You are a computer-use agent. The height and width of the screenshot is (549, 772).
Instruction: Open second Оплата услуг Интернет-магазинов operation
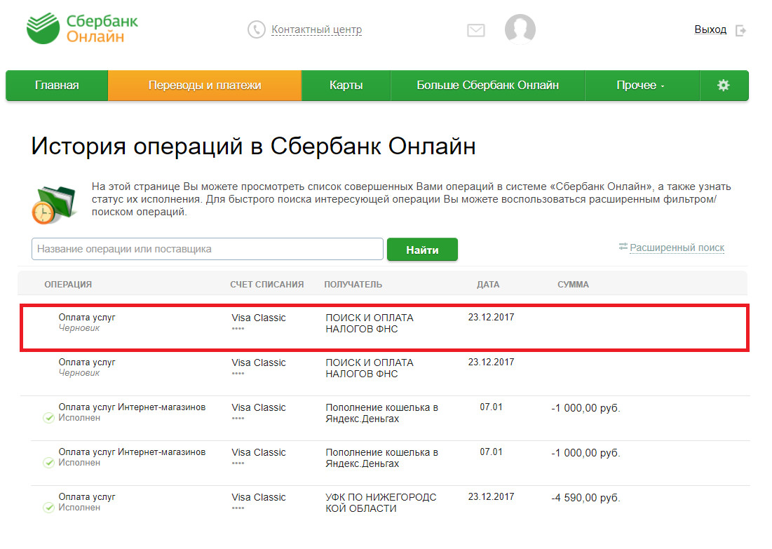[132, 452]
